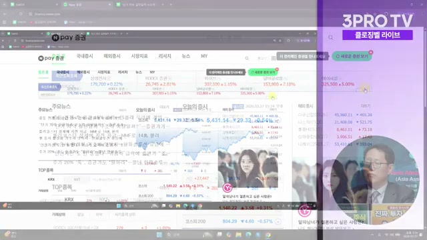Click the search magnifier beside the navigation menu
The width and height of the screenshot is (427, 240).
click(x=247, y=58)
